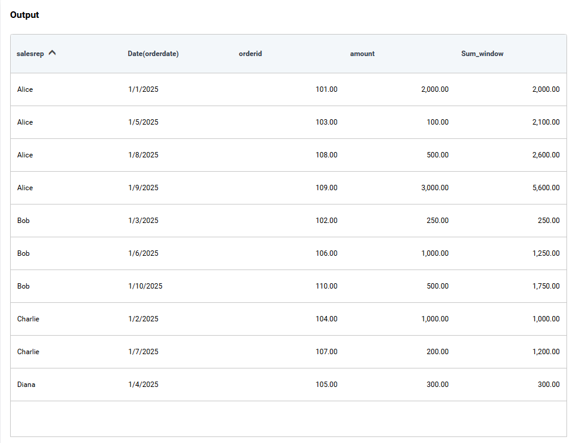The image size is (576, 443).
Task: Select the orderid cell 101.00
Action: (326, 89)
